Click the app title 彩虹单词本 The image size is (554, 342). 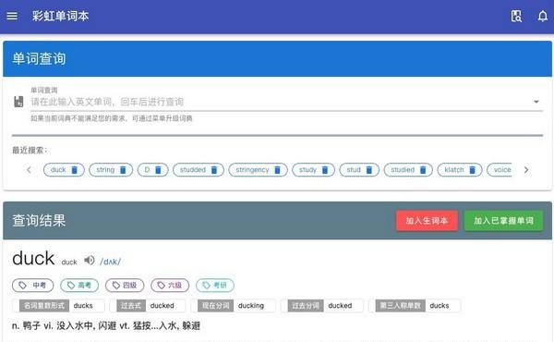pyautogui.click(x=60, y=16)
